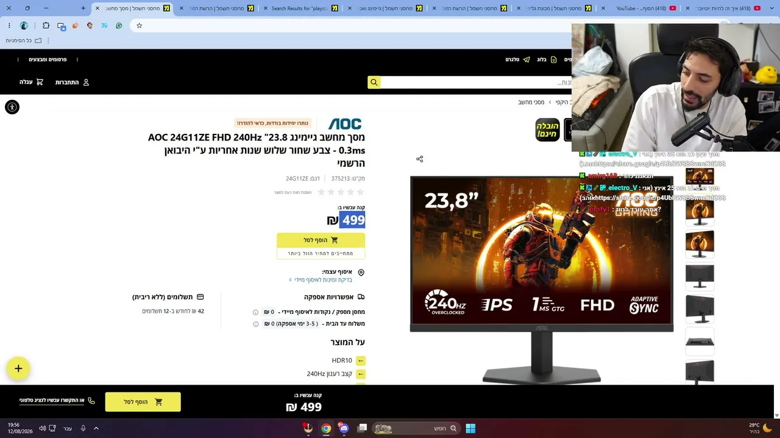The image size is (780, 438).
Task: Open the login link התחברות
Action: coord(72,82)
